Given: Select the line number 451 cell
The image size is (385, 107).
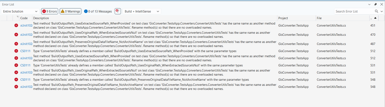Looking at the screenshot, I should (x=373, y=26).
